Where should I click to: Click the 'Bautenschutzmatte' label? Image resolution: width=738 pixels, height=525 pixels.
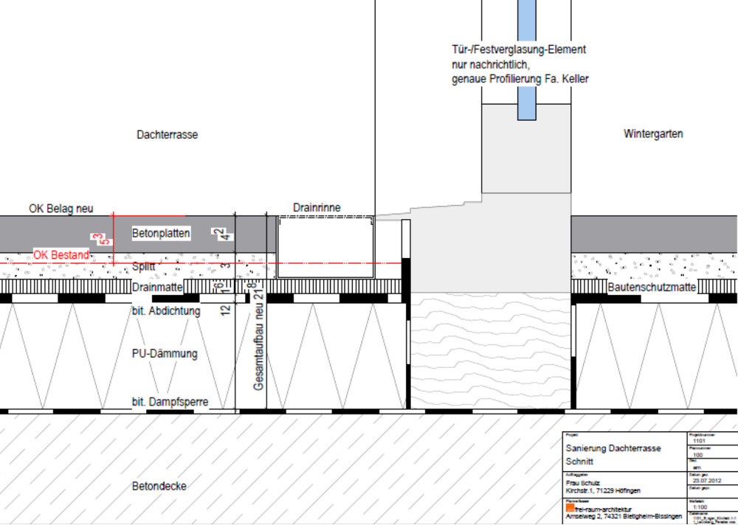[x=651, y=287]
